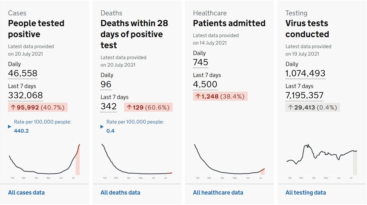
Task: Follow the All testing data link
Action: (x=306, y=193)
